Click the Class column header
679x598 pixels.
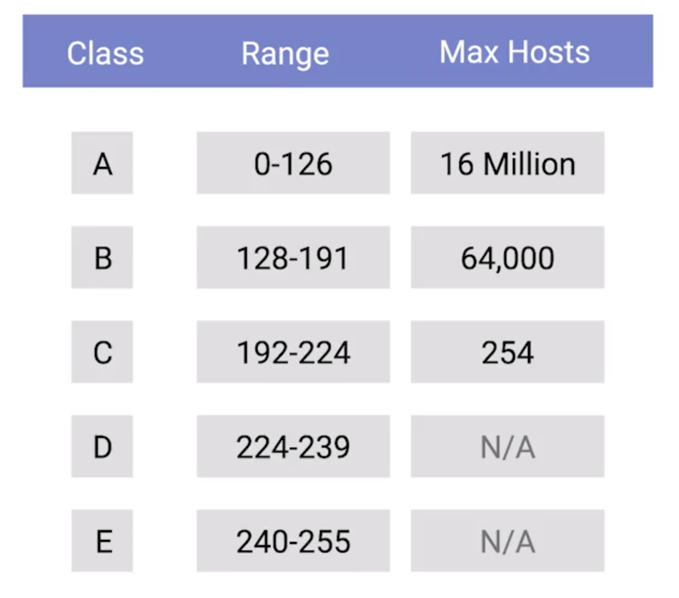click(x=105, y=54)
